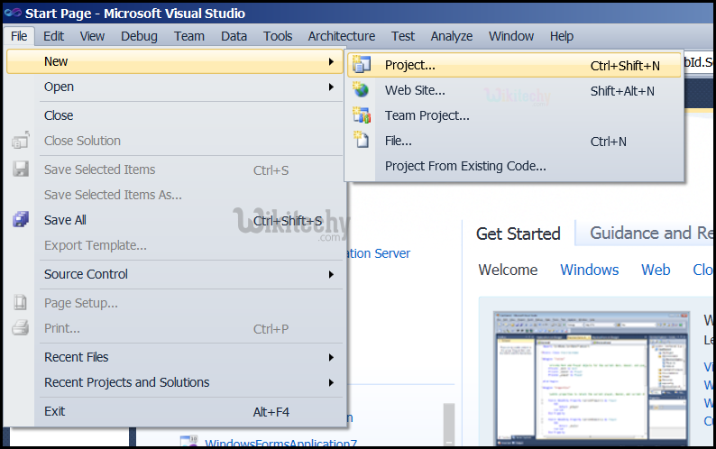Select Print... menu entry
The height and width of the screenshot is (449, 716).
click(x=175, y=328)
